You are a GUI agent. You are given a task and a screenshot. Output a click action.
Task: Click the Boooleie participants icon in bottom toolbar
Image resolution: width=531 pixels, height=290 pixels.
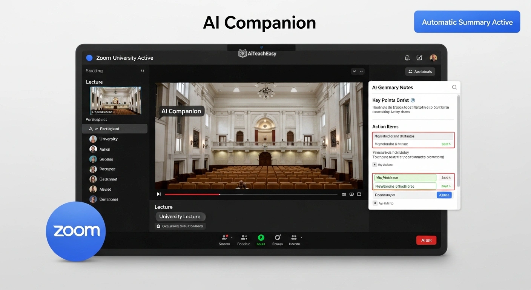tap(244, 237)
